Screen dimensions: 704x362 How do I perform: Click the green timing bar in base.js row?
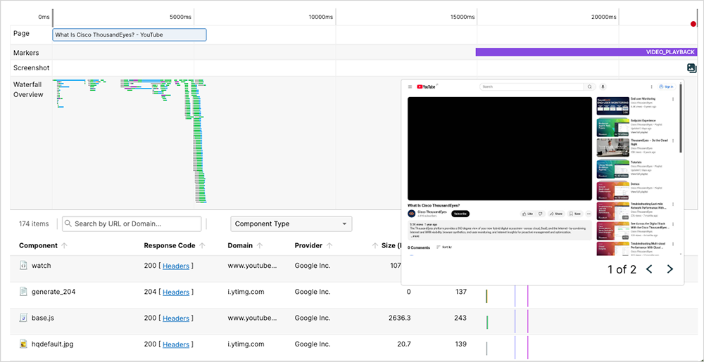point(487,322)
